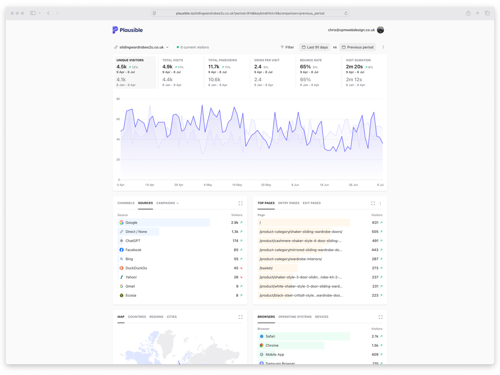Expand the Campaigns dropdown
Image resolution: width=500 pixels, height=375 pixels.
pyautogui.click(x=167, y=203)
